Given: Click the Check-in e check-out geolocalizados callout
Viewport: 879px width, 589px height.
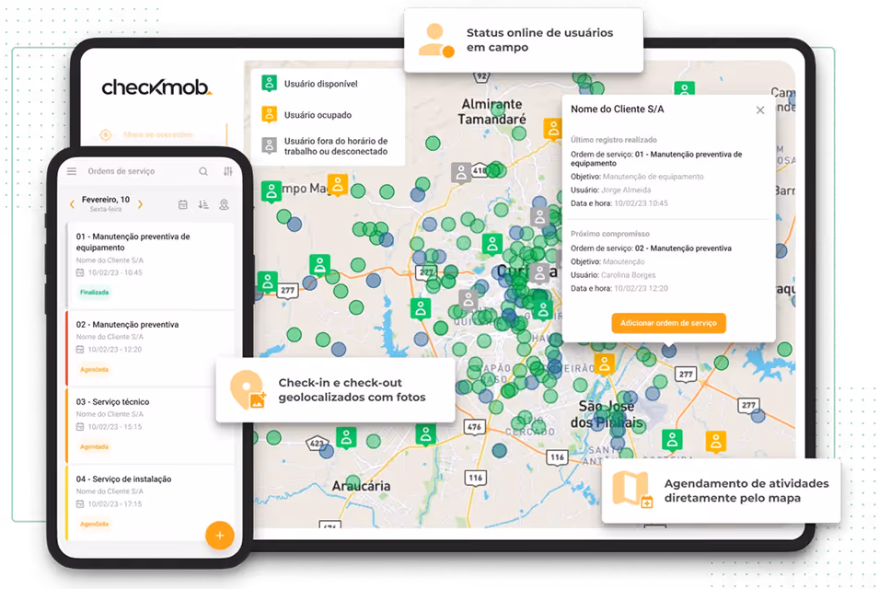Looking at the screenshot, I should click(x=335, y=390).
